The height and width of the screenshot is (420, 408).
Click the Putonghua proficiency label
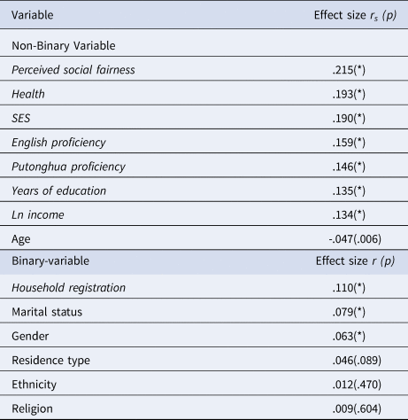point(68,167)
